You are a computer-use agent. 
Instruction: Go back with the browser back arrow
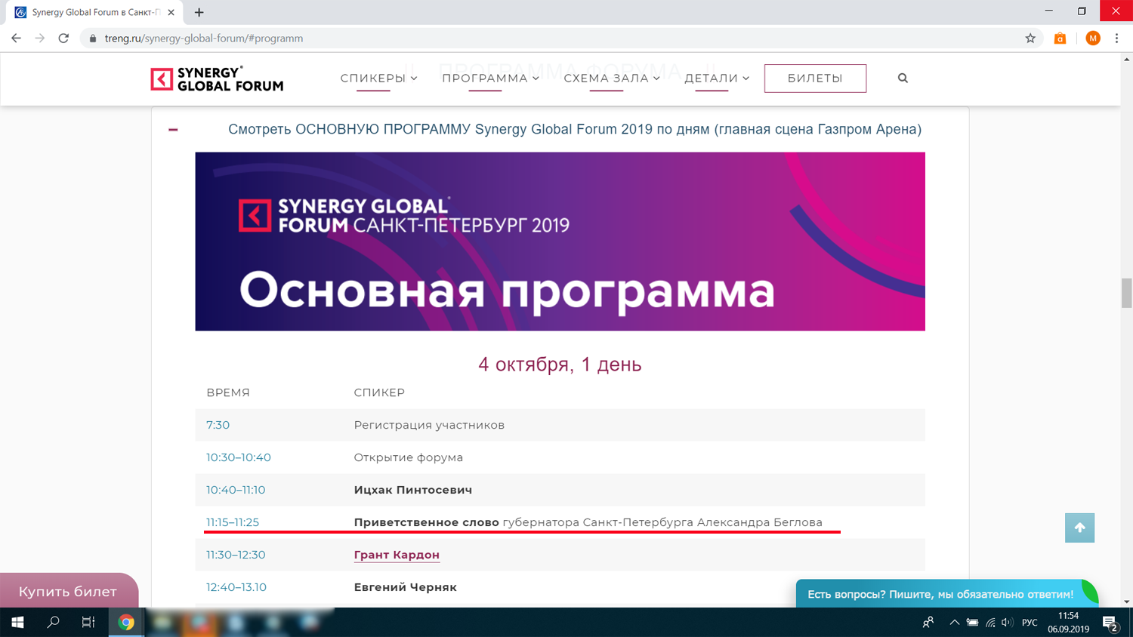tap(16, 38)
